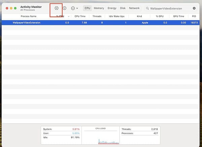Clear the search field text
This screenshot has width=202, height=147.
point(194,8)
